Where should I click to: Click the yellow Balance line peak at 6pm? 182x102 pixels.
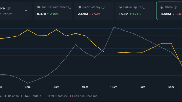coord(57,29)
